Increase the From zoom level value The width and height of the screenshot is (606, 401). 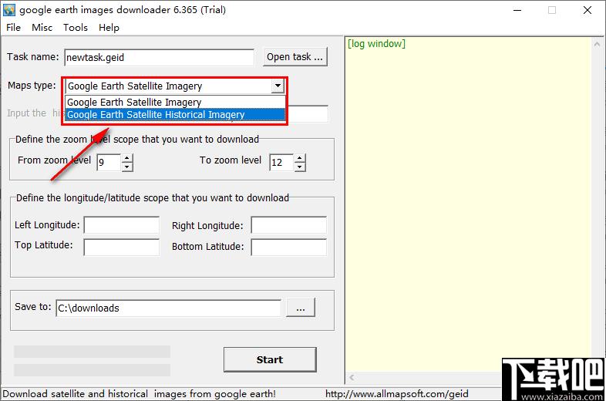pyautogui.click(x=126, y=158)
